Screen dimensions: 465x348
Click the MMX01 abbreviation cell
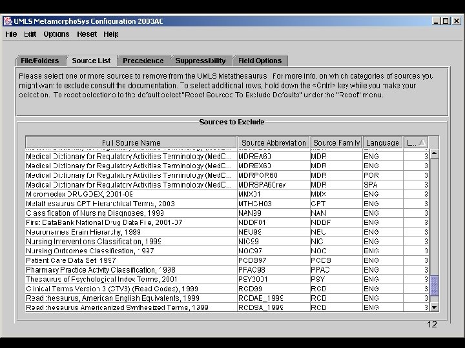[273, 194]
